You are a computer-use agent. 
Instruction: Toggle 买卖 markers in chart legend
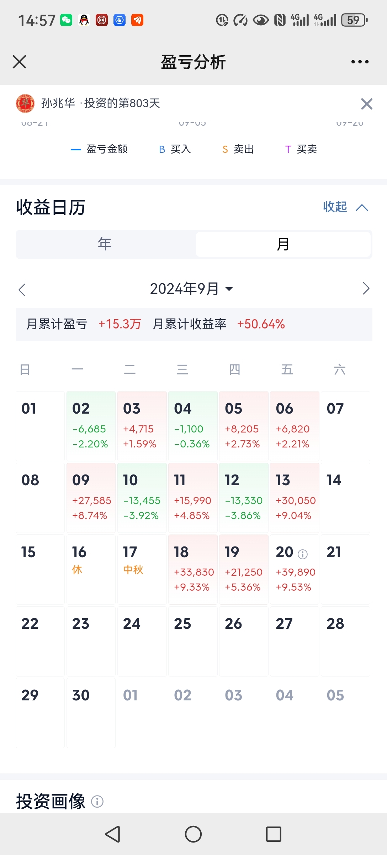(301, 149)
